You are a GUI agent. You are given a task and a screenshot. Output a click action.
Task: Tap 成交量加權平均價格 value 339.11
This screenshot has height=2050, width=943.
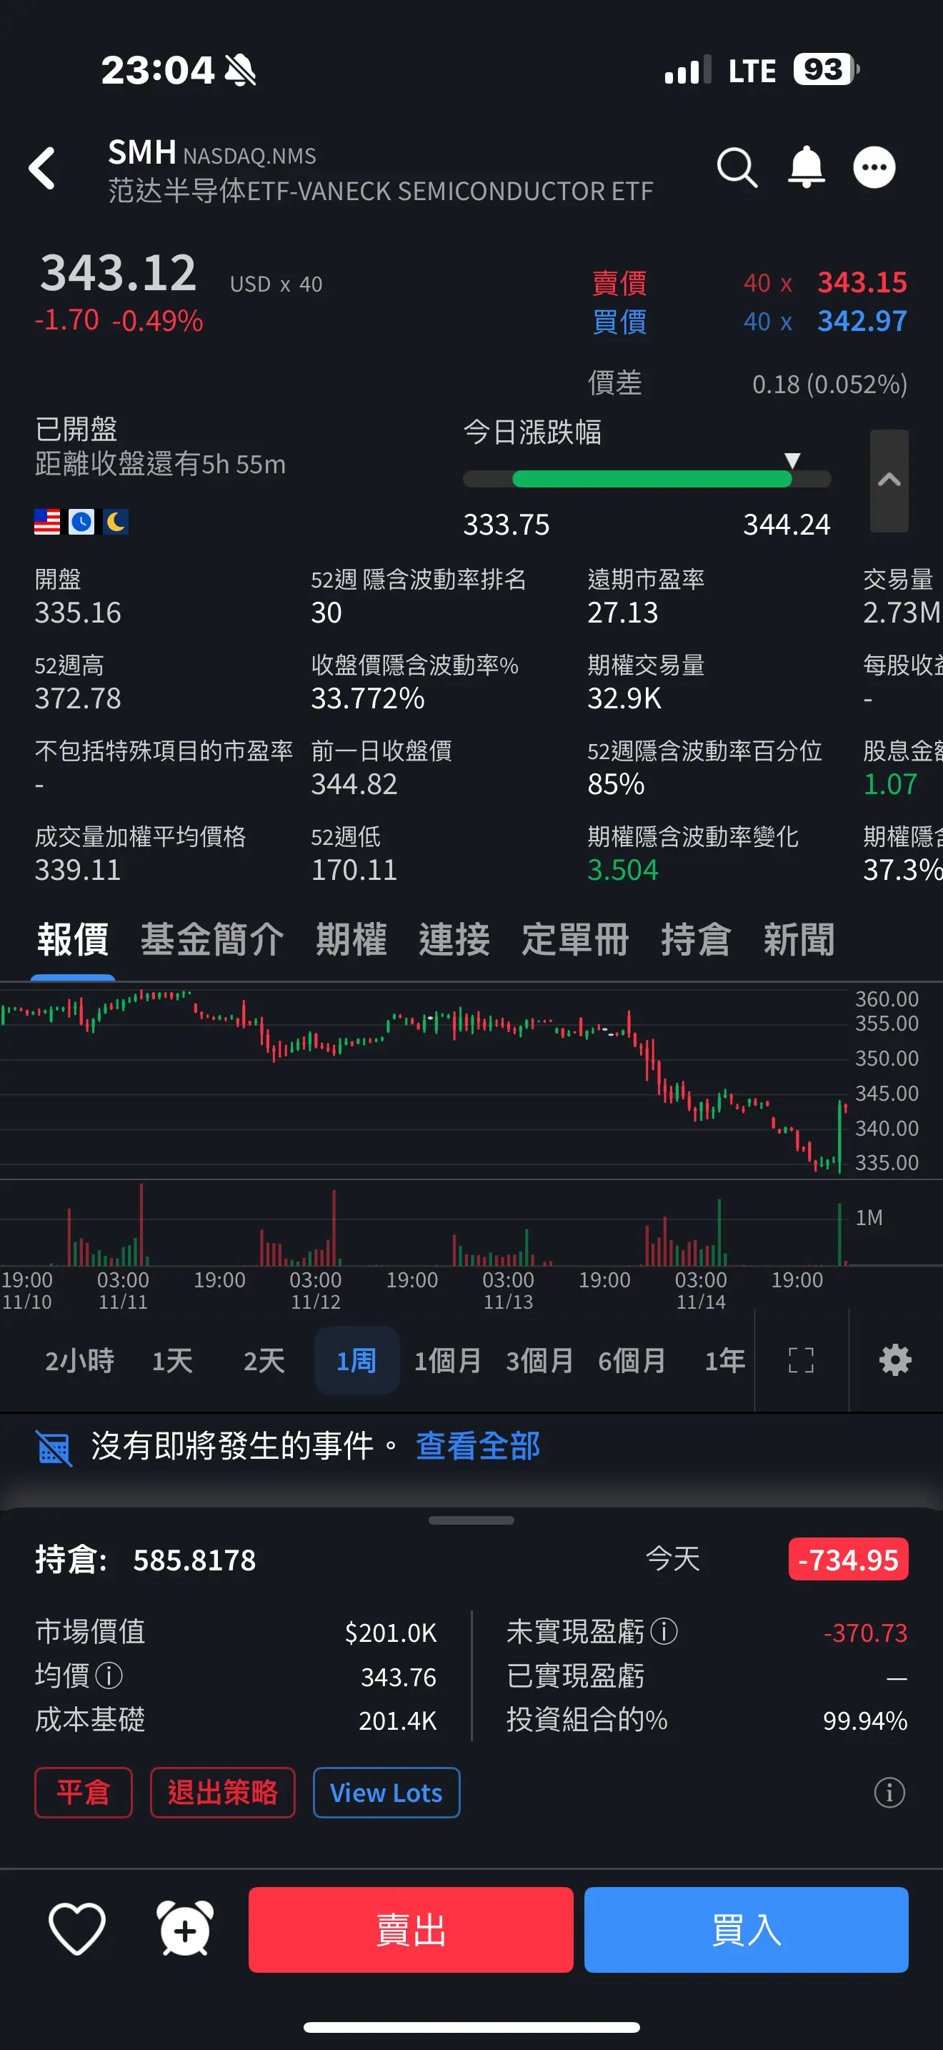point(78,871)
